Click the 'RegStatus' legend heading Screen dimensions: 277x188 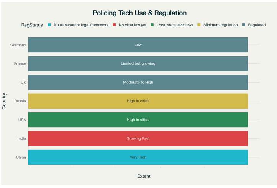(32, 25)
